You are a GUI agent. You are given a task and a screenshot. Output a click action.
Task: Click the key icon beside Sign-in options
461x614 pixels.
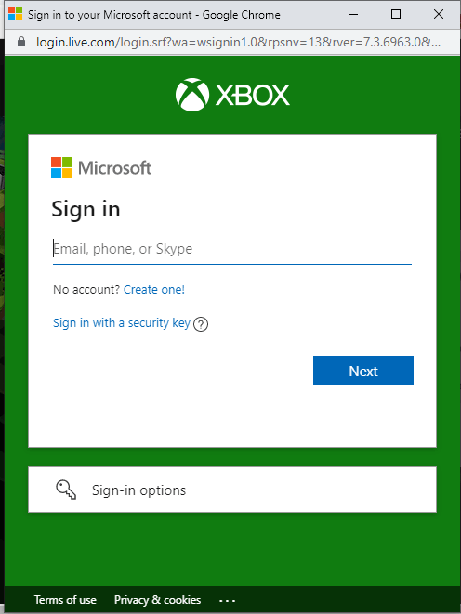66,490
